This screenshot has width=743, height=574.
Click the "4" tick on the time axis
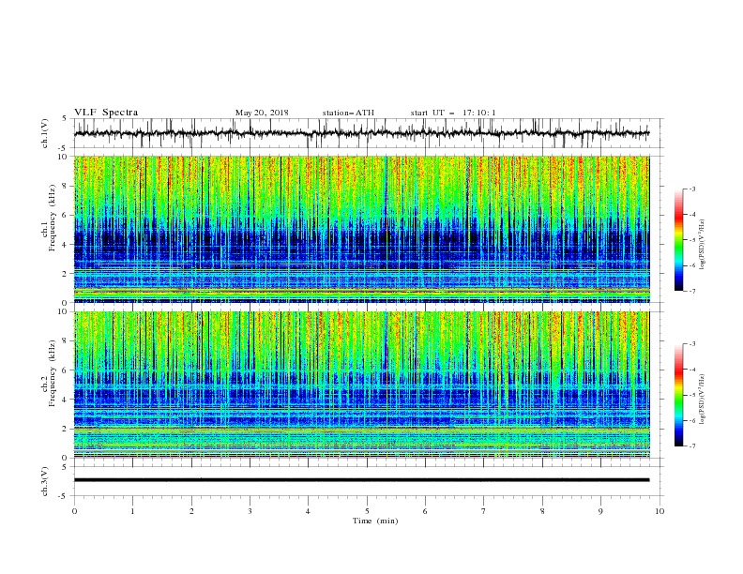click(308, 511)
